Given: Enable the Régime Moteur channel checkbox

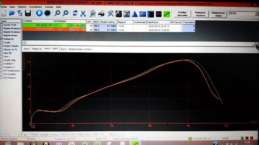Looking at the screenshot, I should 2,35.
